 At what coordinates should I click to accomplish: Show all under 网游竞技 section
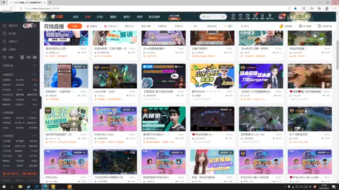pyautogui.click(x=34, y=75)
